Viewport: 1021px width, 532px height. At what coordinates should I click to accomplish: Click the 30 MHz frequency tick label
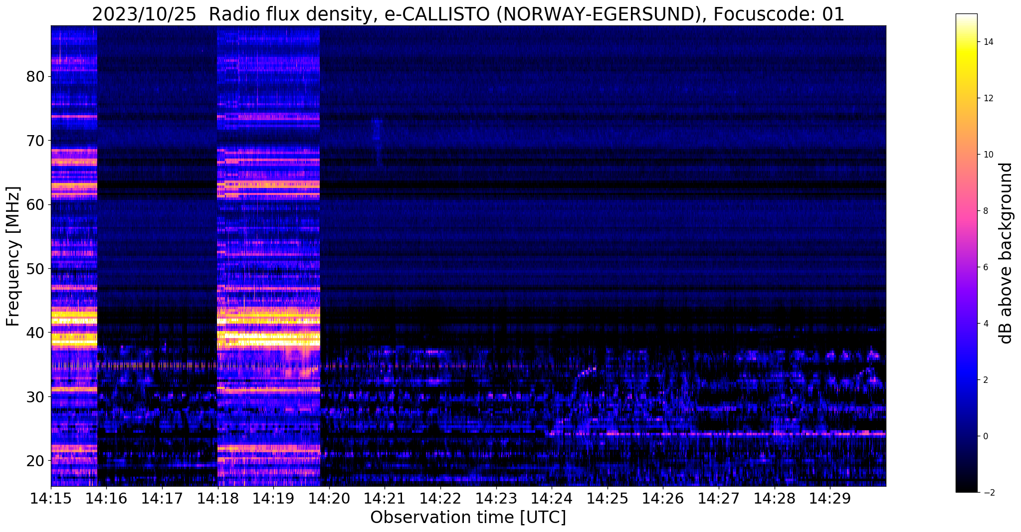coord(35,397)
